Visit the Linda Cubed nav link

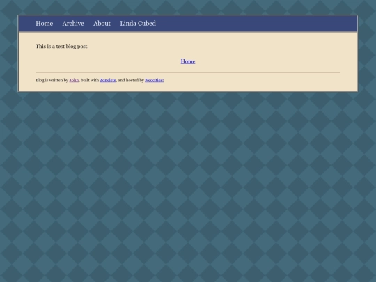[138, 24]
